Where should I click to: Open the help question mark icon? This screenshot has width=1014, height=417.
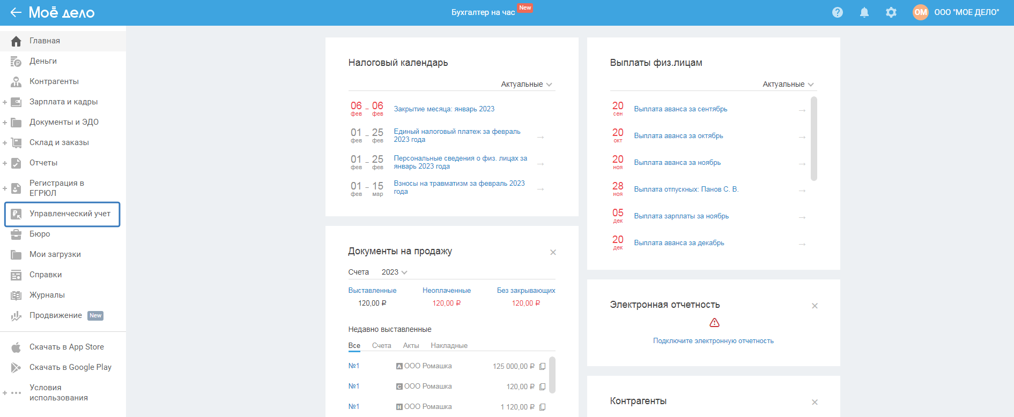[838, 12]
